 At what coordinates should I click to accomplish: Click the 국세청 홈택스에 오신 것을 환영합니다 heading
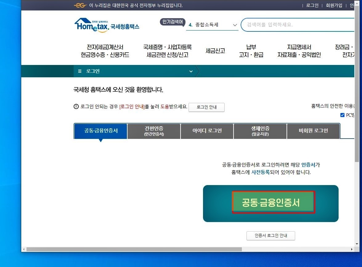[118, 90]
